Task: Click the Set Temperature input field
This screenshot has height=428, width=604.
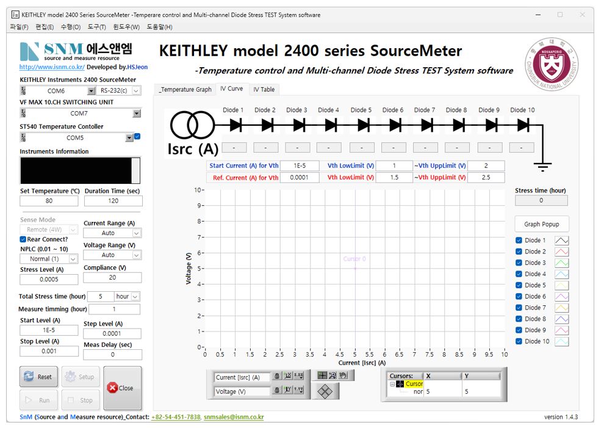Action: 49,201
